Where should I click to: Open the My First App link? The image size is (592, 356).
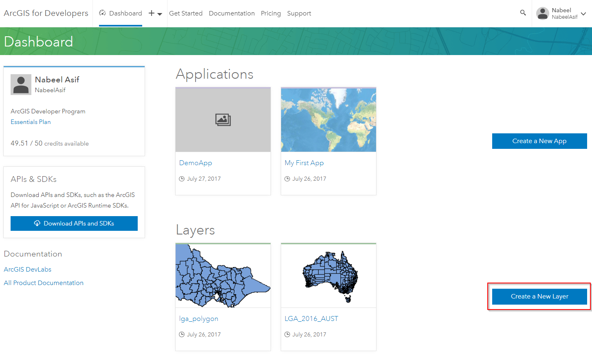coord(304,163)
